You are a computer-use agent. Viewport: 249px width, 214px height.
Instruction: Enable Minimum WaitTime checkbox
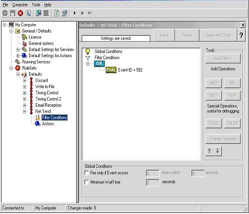click(x=87, y=182)
